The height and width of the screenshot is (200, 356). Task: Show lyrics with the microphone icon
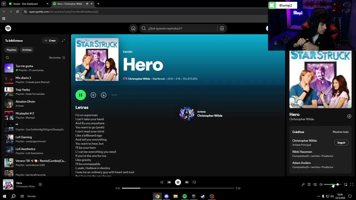[303, 184]
